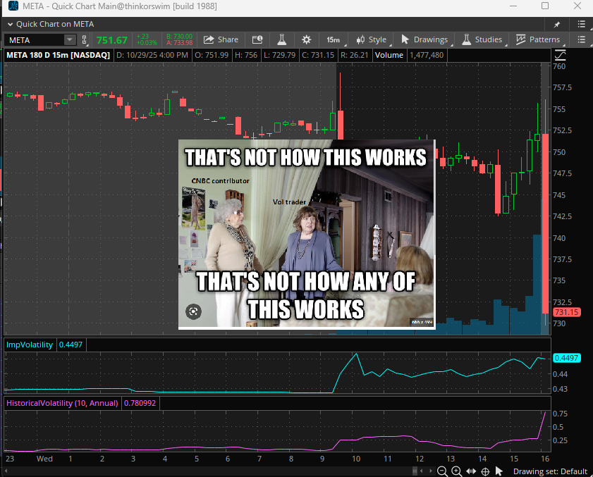This screenshot has width=593, height=477.
Task: Click the thinkorswim app icon in title bar
Action: [x=13, y=6]
